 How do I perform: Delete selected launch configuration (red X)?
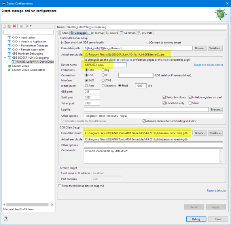pyautogui.click(x=14, y=26)
